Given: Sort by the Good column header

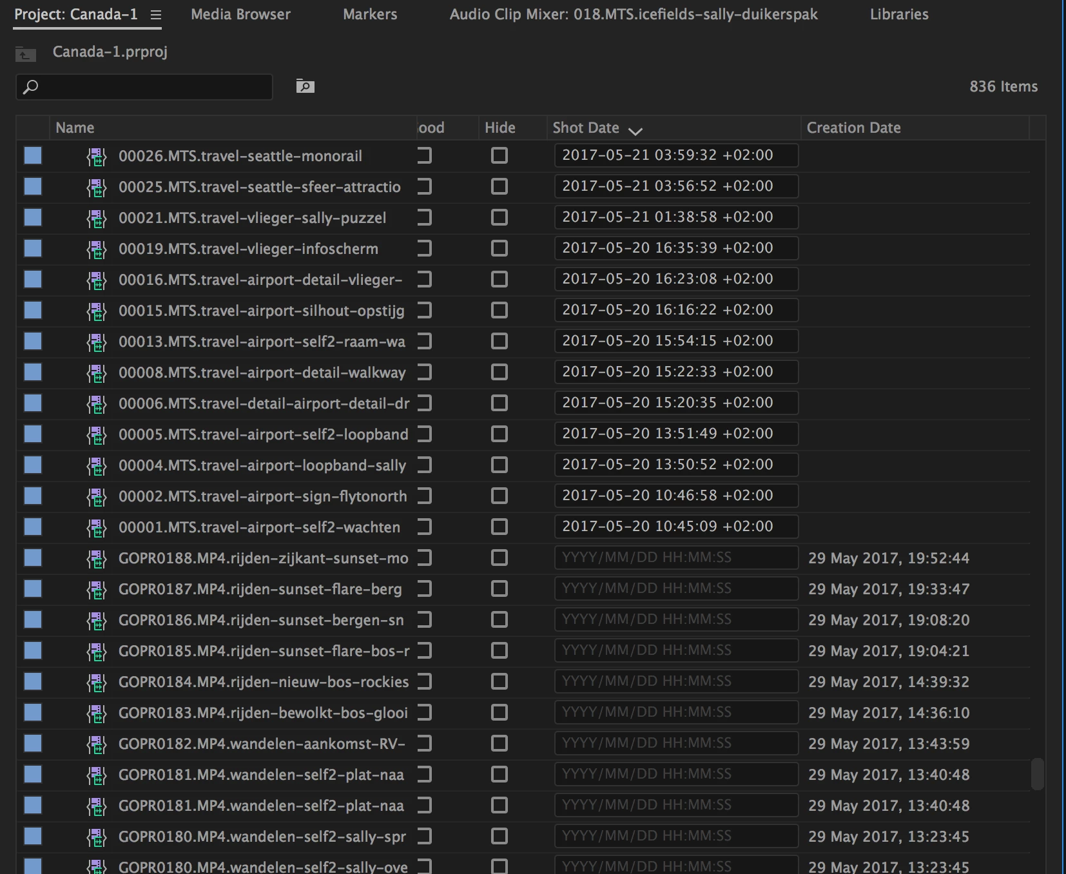Looking at the screenshot, I should [x=431, y=128].
